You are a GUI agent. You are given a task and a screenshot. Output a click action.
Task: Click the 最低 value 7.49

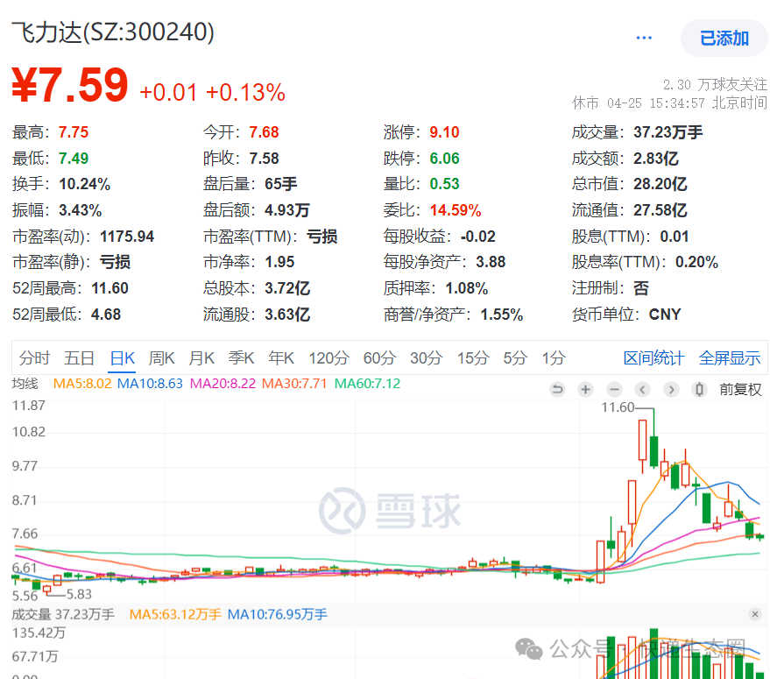click(74, 159)
